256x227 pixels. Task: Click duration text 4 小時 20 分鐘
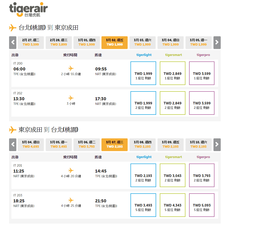pyautogui.click(x=71, y=176)
